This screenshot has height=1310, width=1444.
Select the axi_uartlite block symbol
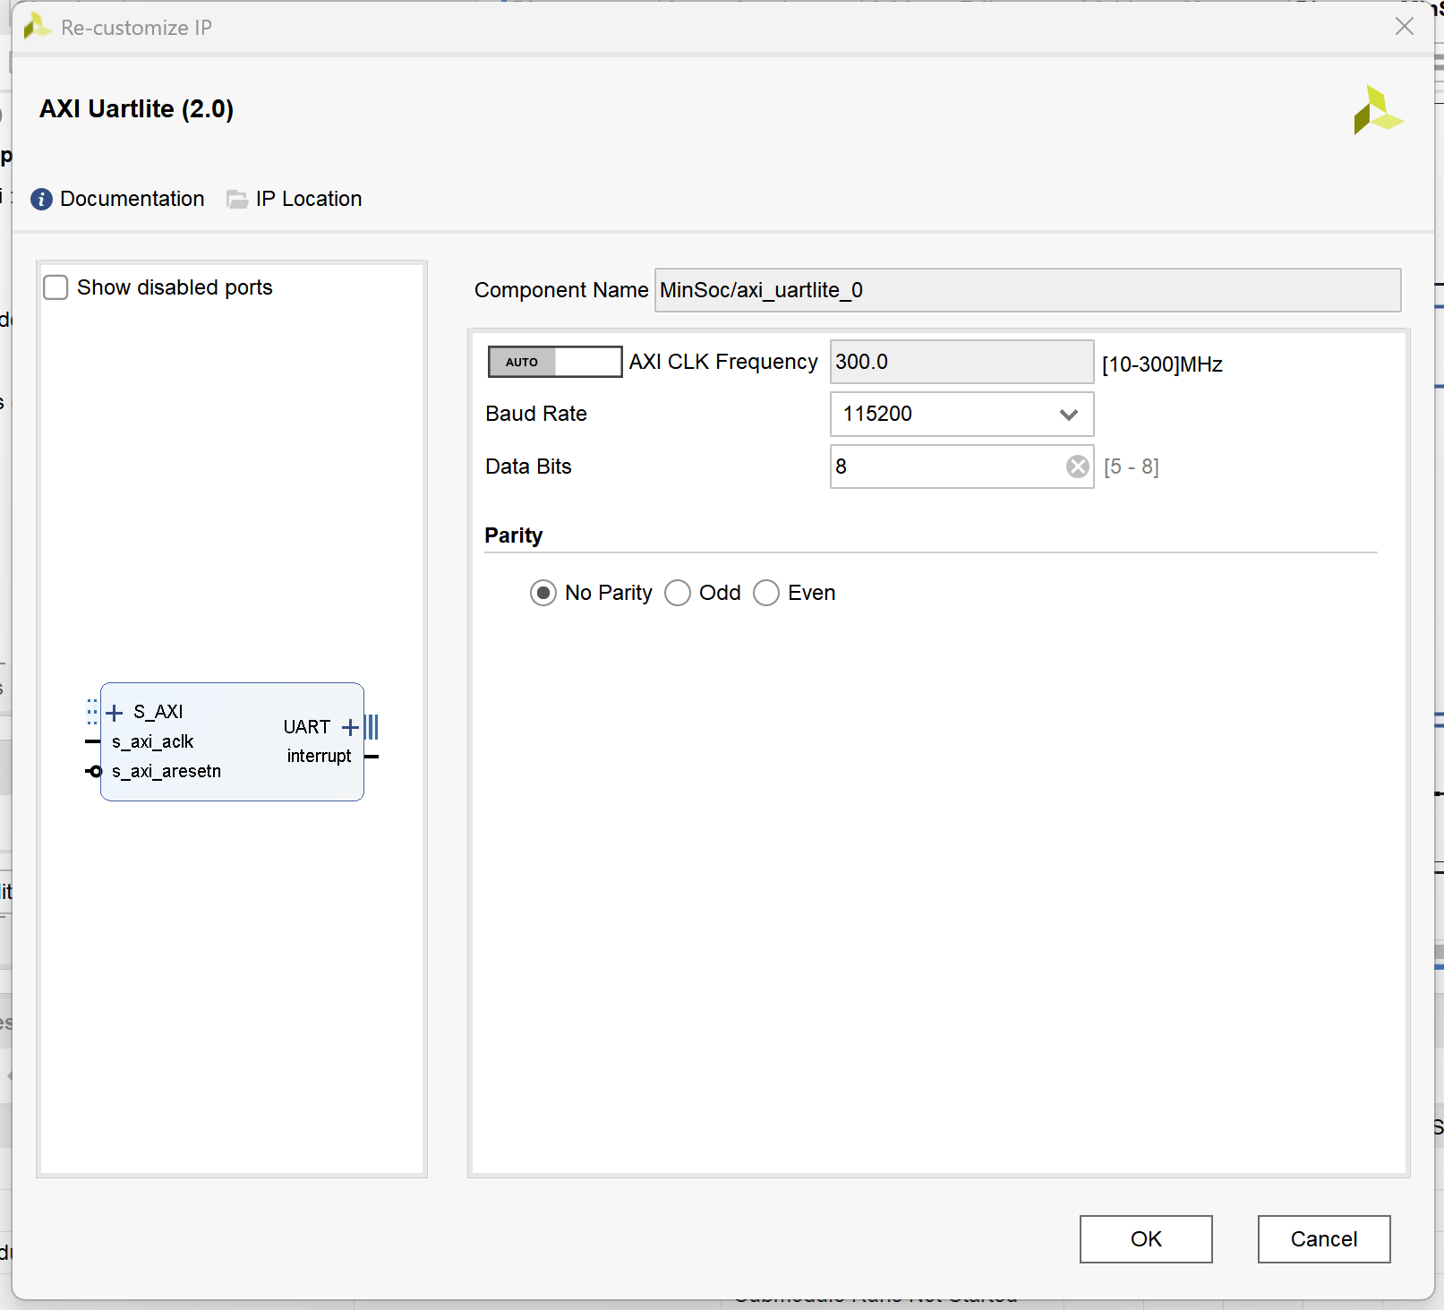pyautogui.click(x=232, y=741)
